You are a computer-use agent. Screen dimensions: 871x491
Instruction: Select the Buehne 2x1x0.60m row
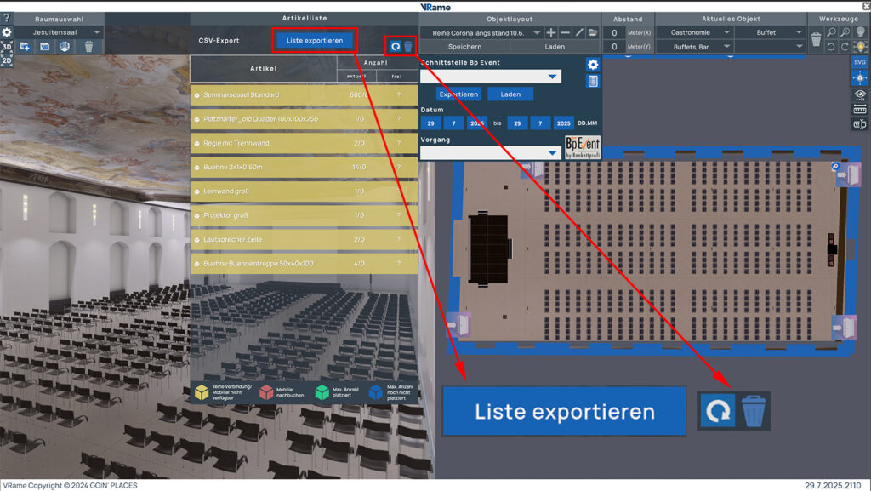point(304,167)
